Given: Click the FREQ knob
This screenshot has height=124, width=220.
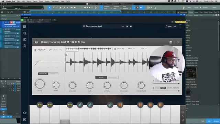Looking at the screenshot, I should tap(40, 84).
